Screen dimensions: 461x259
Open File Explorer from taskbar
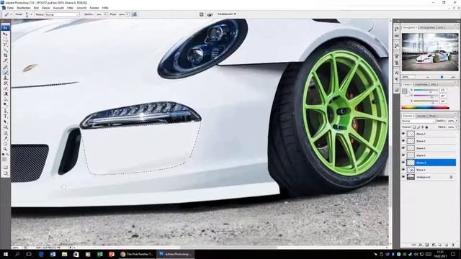64,254
